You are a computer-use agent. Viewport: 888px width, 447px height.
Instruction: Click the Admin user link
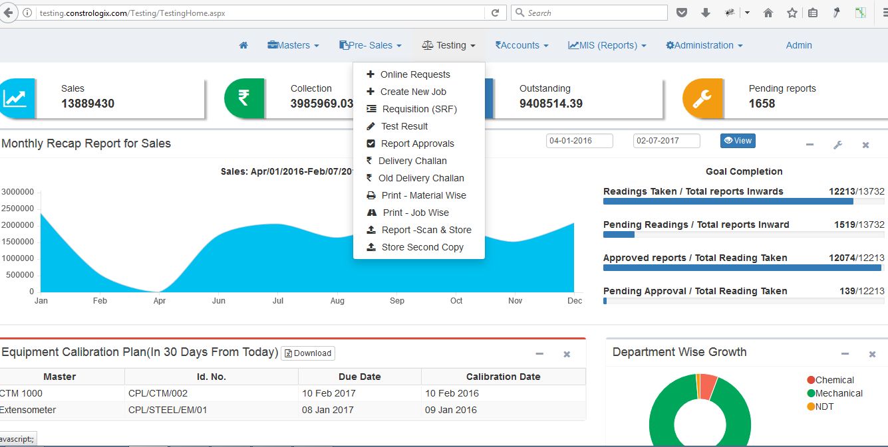(x=799, y=45)
